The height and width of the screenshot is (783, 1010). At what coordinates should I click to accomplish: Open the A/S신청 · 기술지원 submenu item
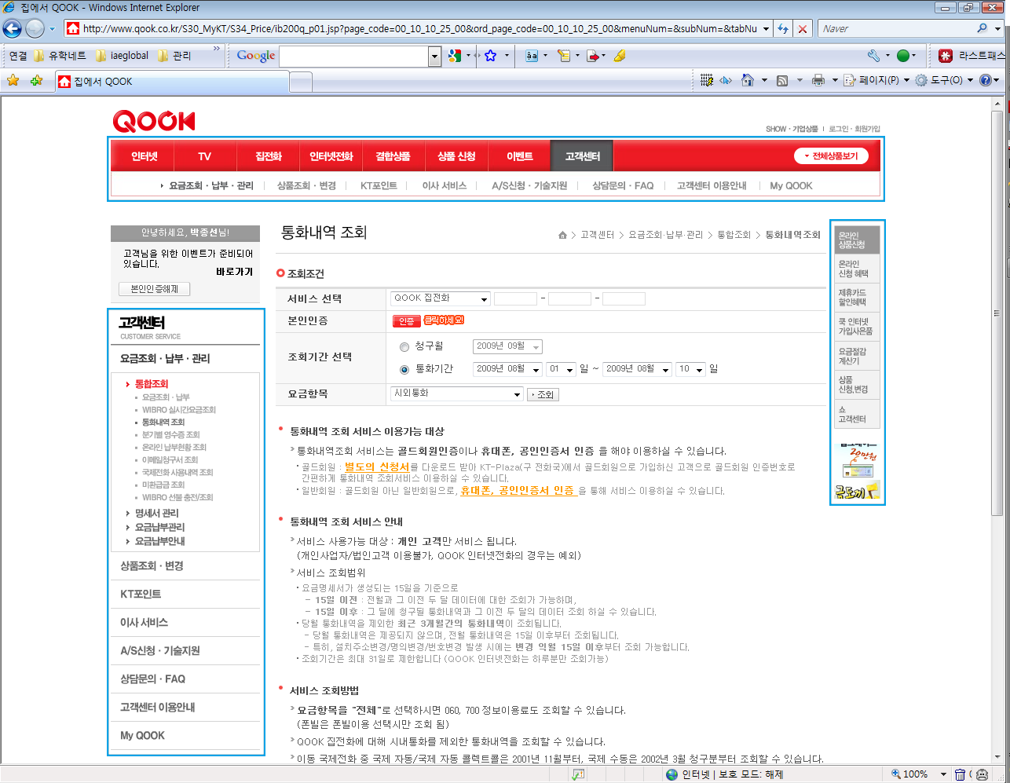point(529,186)
